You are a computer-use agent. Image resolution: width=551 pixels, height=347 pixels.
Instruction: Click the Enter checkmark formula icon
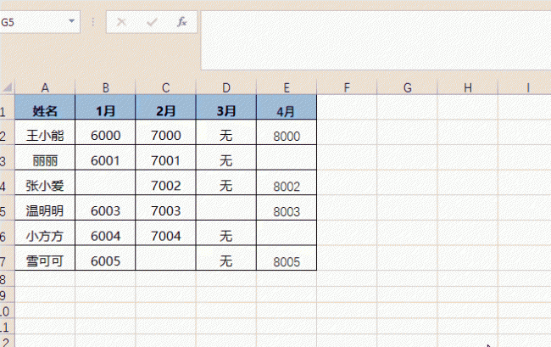[x=152, y=22]
